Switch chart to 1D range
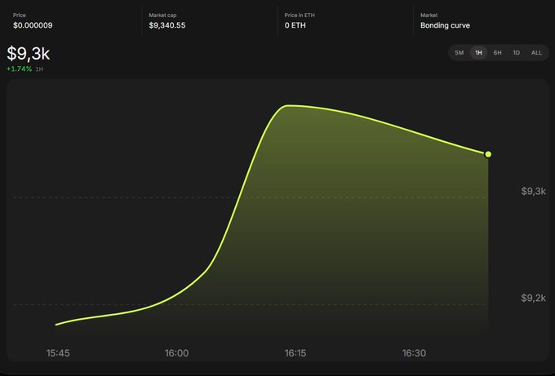This screenshot has width=555, height=376. 517,53
